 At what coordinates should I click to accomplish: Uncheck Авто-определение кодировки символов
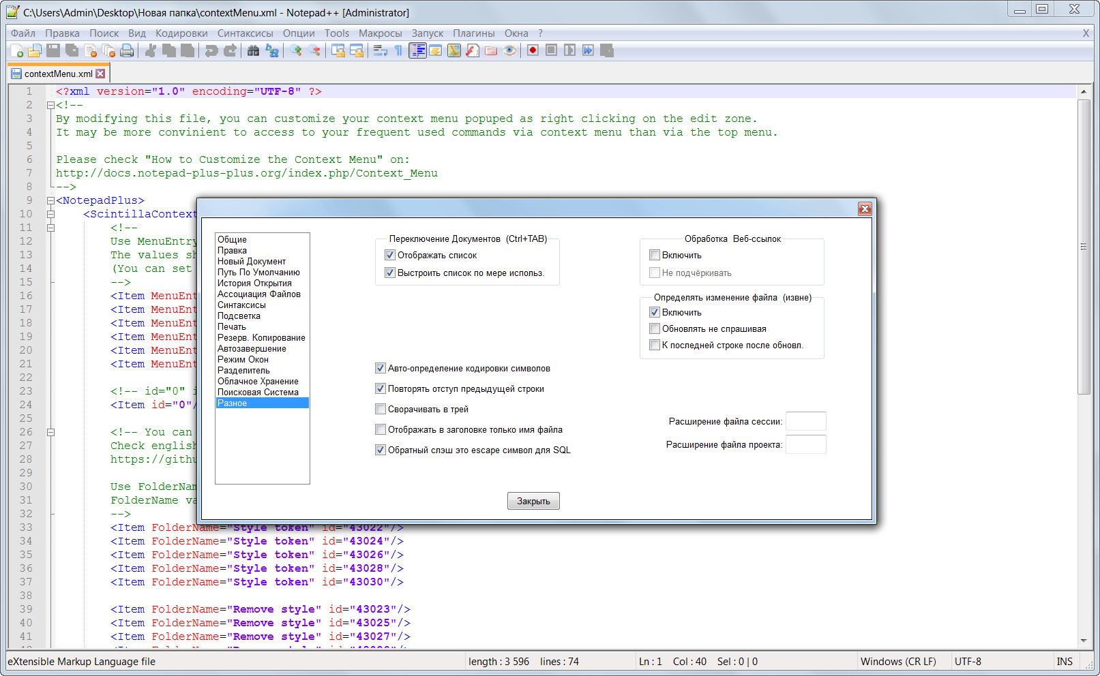[381, 369]
